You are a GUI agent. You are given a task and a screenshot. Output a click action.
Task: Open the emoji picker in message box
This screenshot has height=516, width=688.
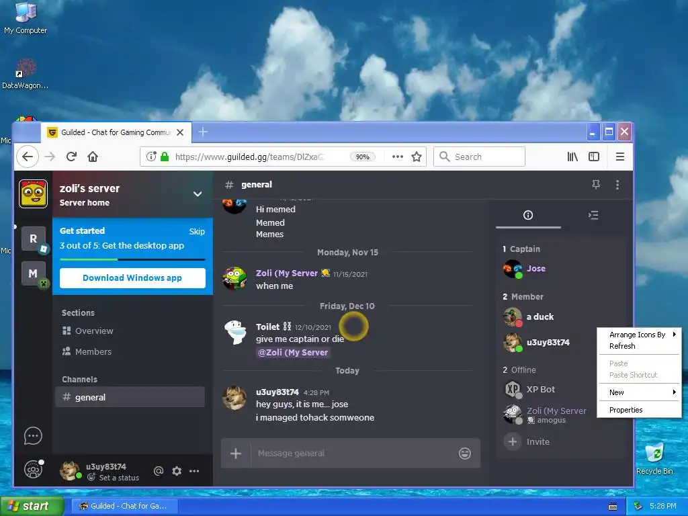pos(465,454)
